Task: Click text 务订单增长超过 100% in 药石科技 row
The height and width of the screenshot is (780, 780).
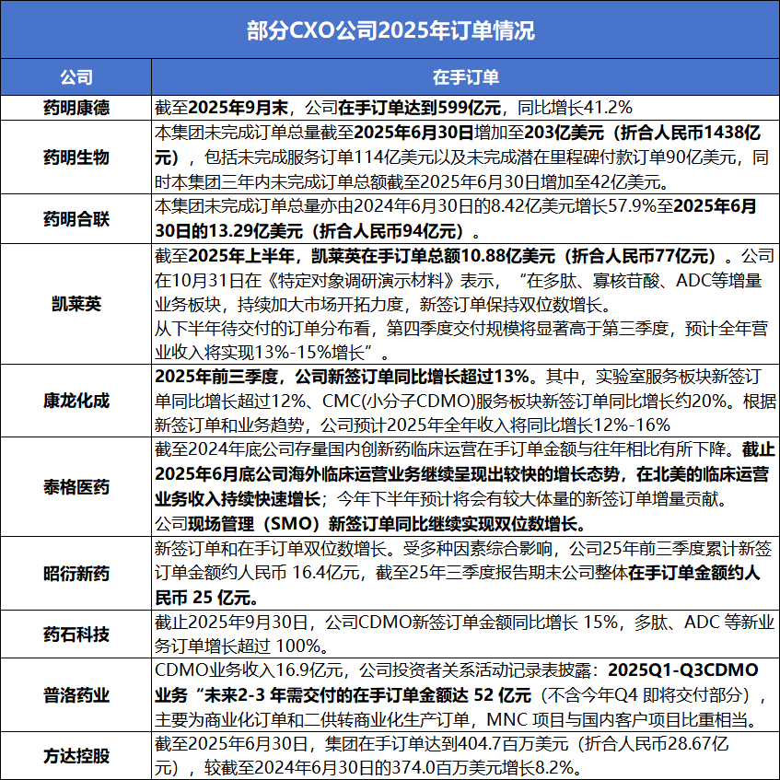Action: click(x=238, y=646)
